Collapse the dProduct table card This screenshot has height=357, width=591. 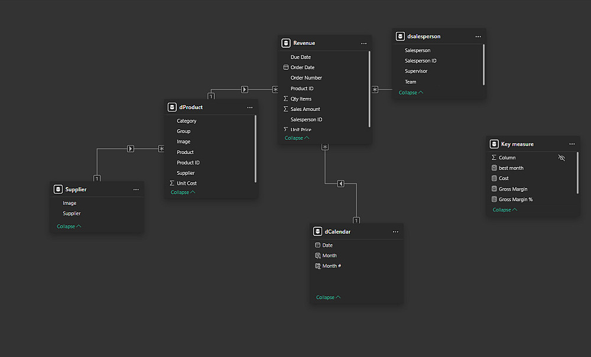pyautogui.click(x=183, y=192)
